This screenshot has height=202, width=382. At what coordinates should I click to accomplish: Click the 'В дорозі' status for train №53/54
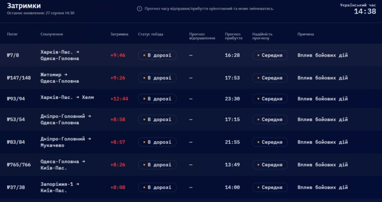pyautogui.click(x=157, y=120)
